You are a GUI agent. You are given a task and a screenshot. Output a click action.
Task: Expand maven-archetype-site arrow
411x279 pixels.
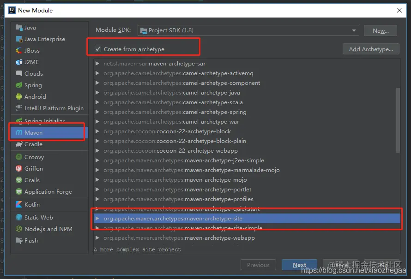(97, 219)
